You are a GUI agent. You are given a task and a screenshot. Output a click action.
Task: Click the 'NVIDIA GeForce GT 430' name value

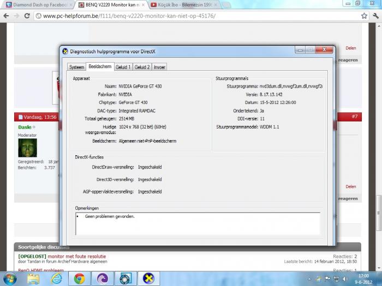pyautogui.click(x=140, y=86)
